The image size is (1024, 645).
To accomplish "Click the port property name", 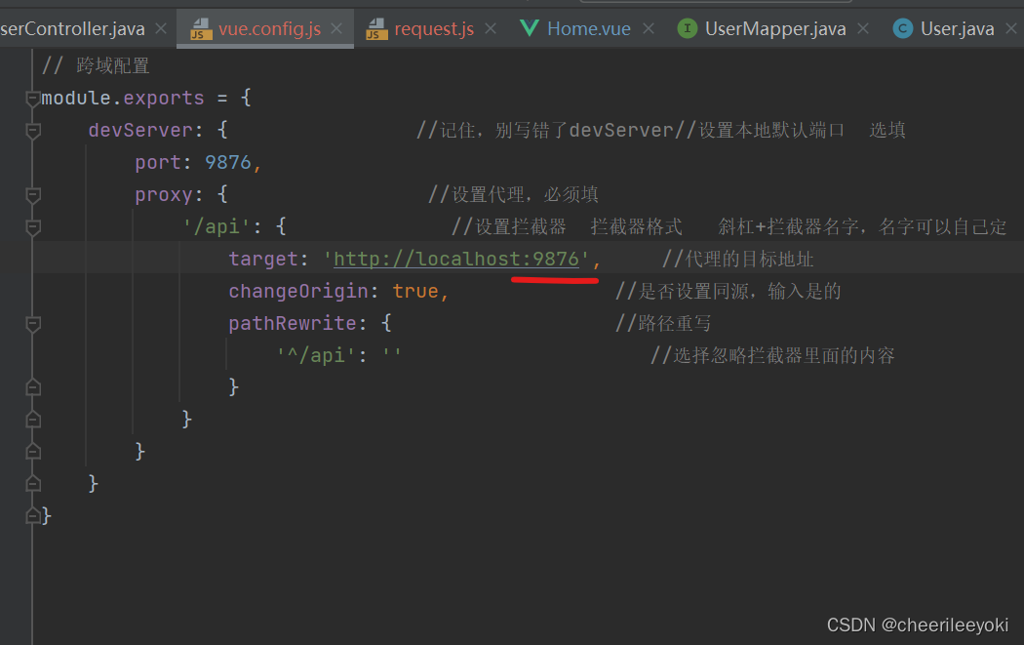I will (158, 162).
